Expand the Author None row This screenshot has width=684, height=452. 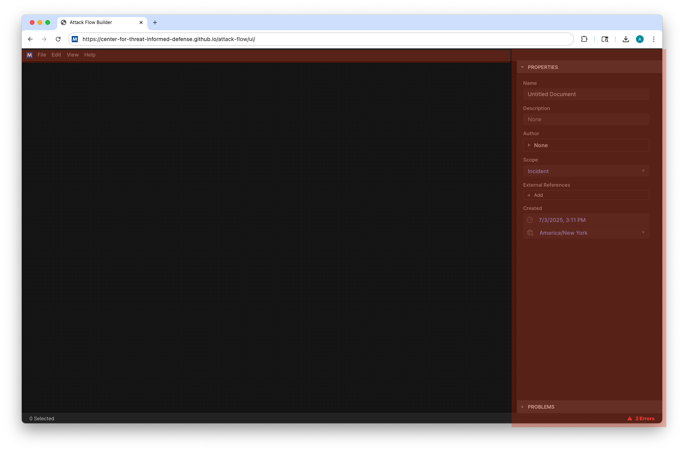click(x=586, y=145)
